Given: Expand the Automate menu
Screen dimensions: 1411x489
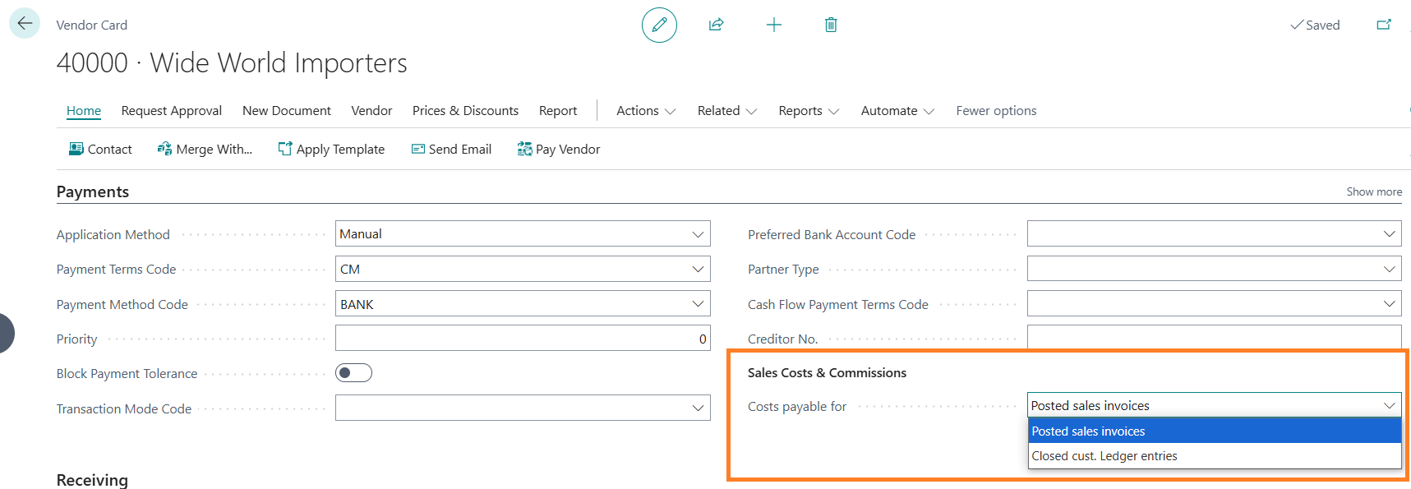Looking at the screenshot, I should 897,111.
